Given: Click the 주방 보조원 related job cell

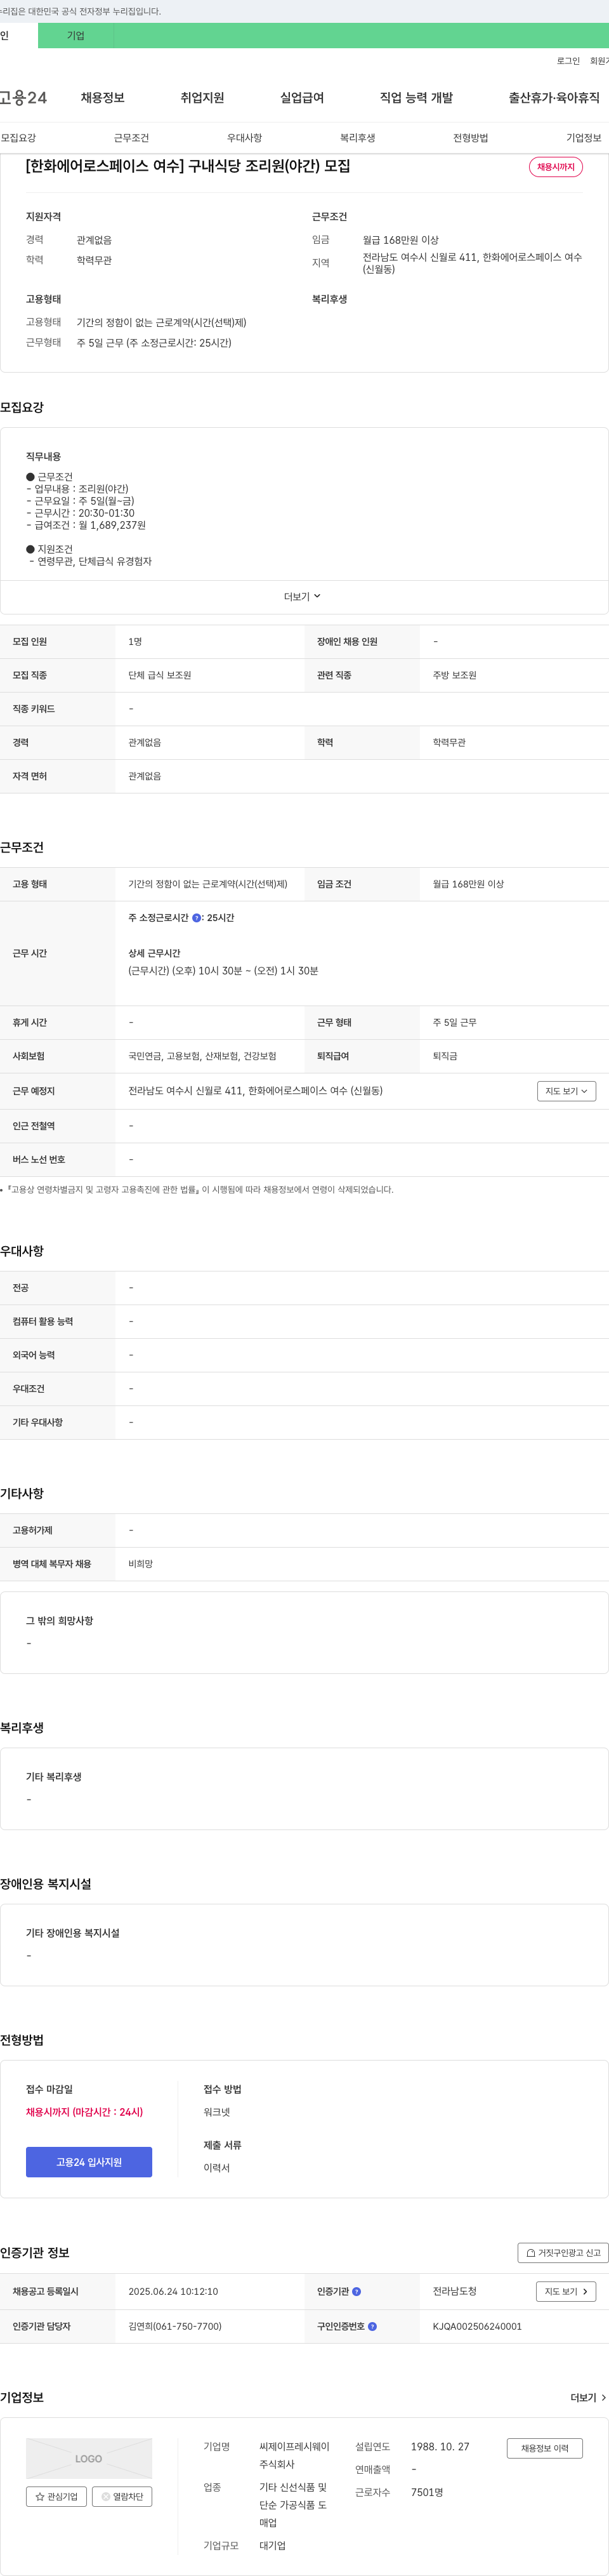Looking at the screenshot, I should click(454, 675).
